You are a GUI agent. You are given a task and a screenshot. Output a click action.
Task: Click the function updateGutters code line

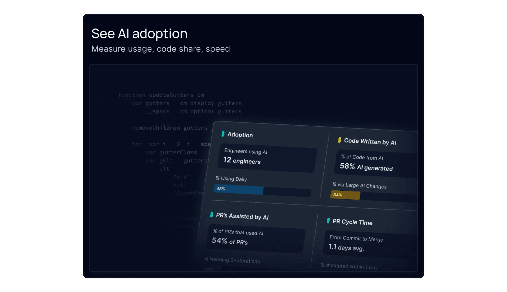[161, 95]
